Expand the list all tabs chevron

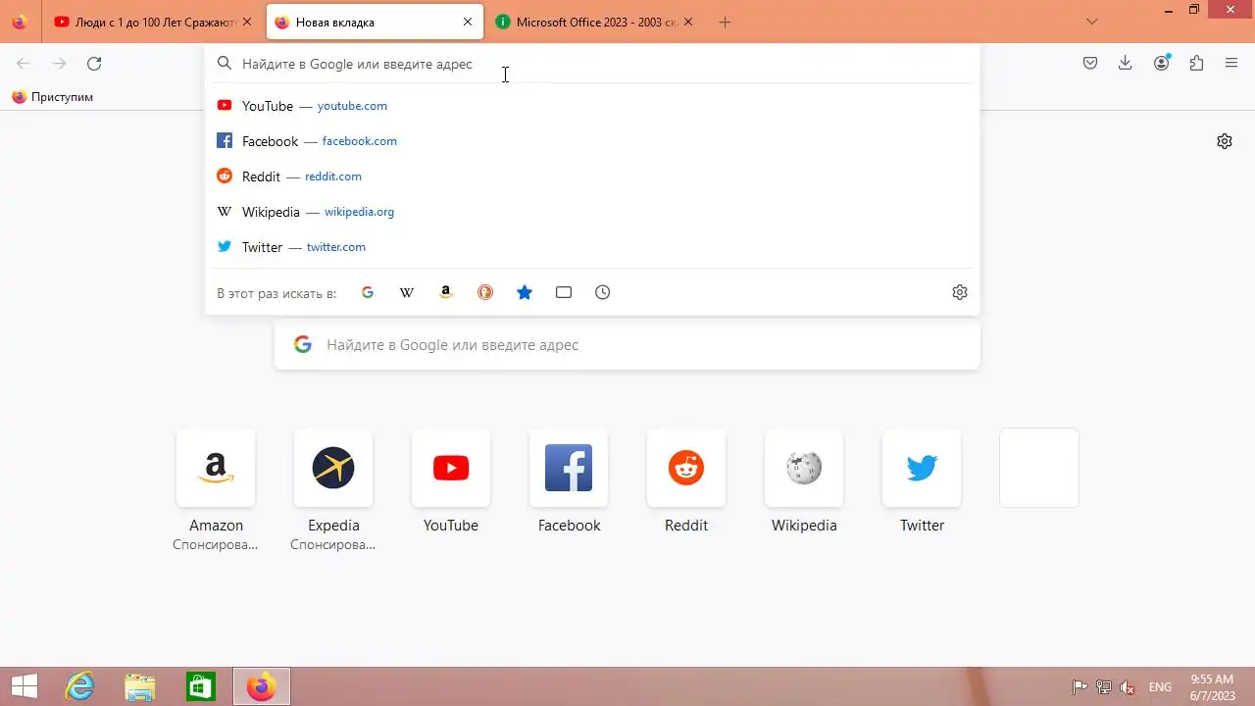[x=1092, y=22]
